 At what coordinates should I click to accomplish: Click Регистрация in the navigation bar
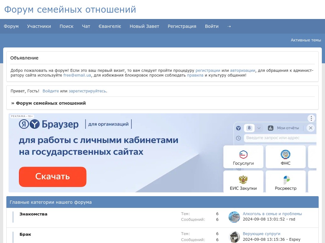(182, 26)
